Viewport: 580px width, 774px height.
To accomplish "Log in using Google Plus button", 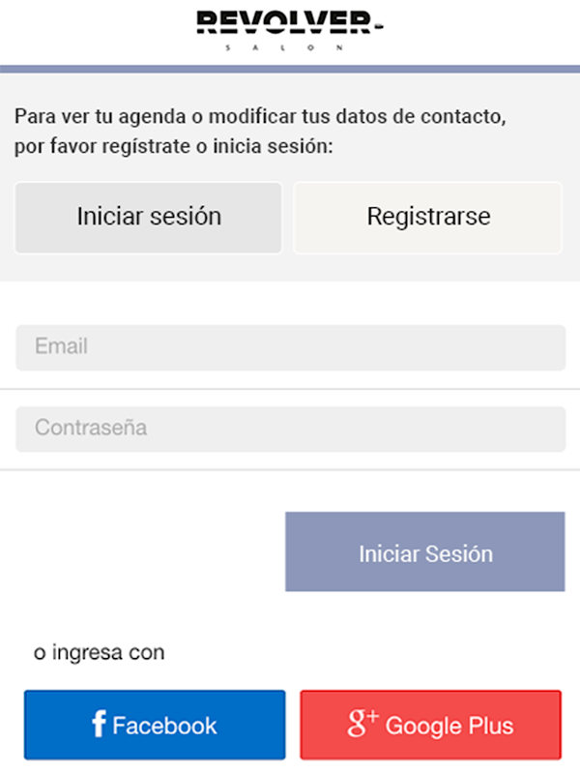I will pos(430,725).
